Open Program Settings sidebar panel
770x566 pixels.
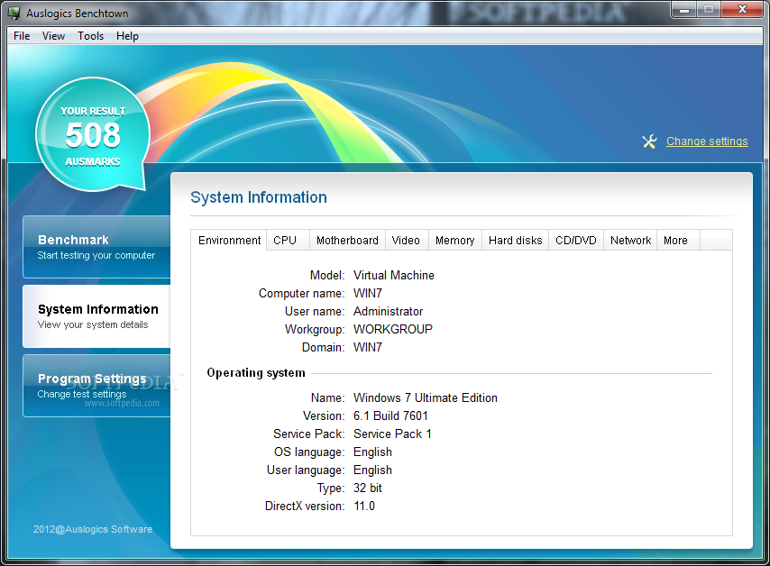tap(96, 386)
